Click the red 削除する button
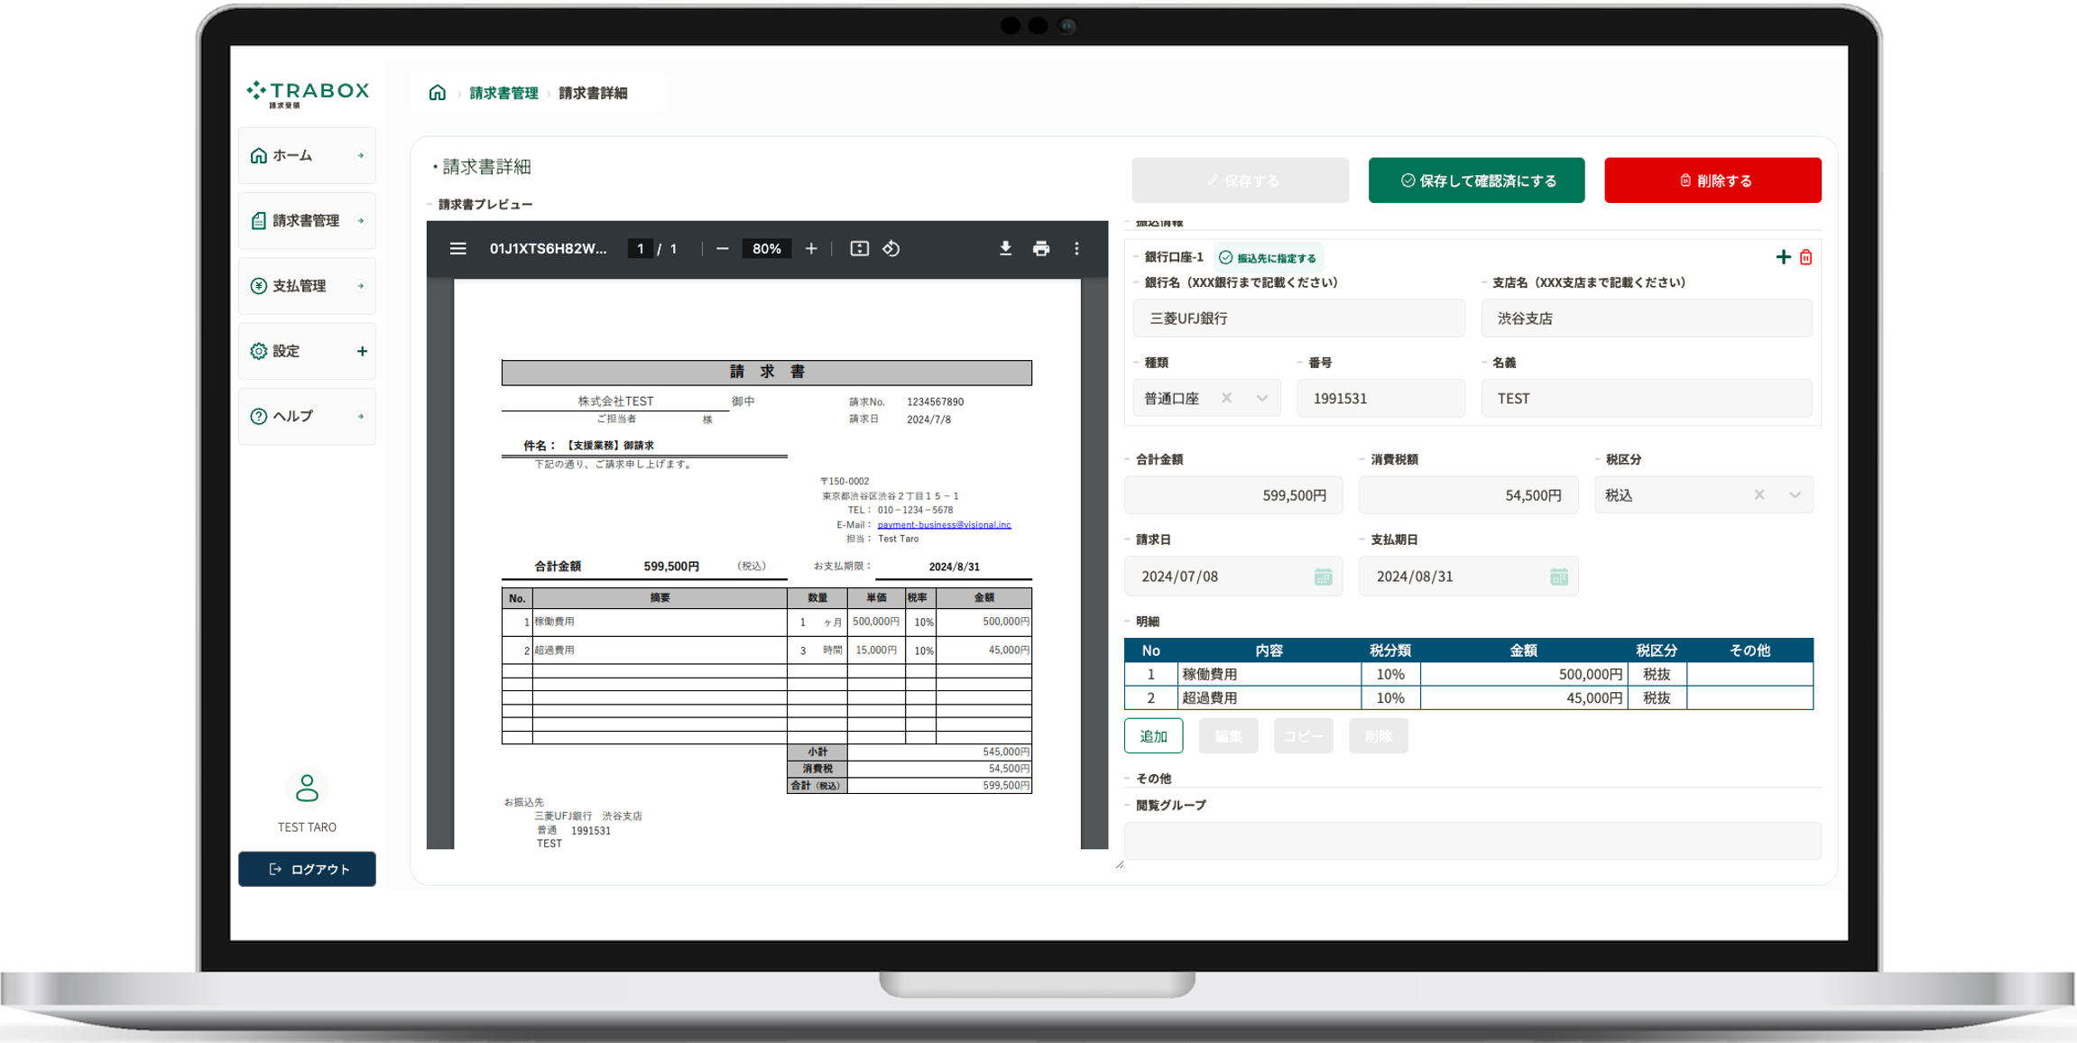2077x1043 pixels. [x=1712, y=180]
